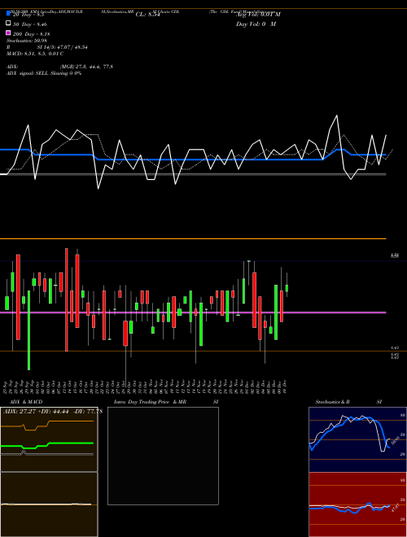Click the last green candlestick on the right
The width and height of the screenshot is (407, 537).
287,288
